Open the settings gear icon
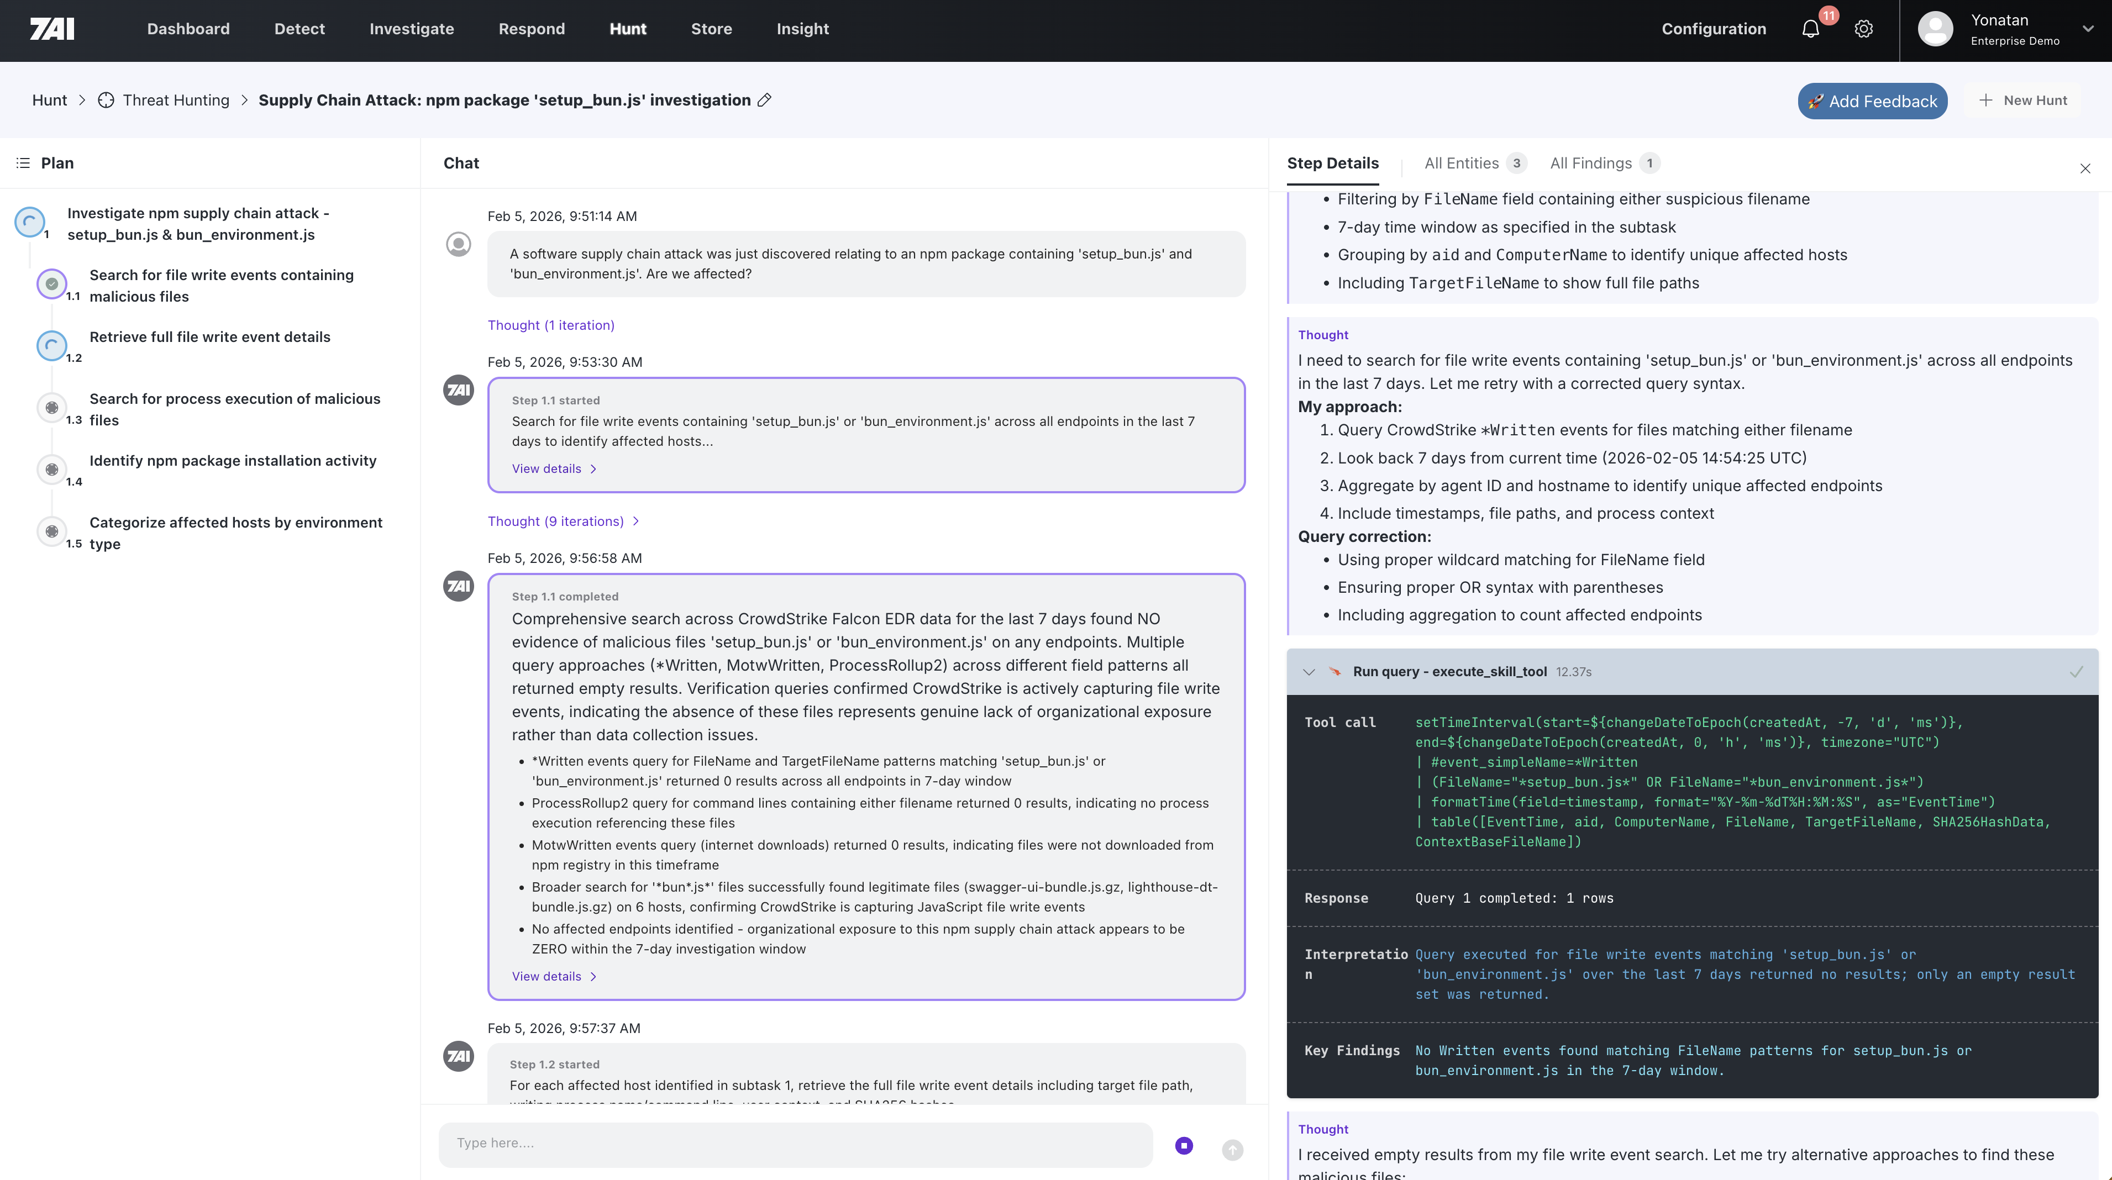This screenshot has height=1180, width=2112. coord(1863,29)
